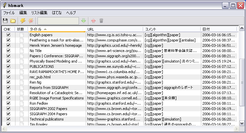Toggle checkbox for Physically Based Modeling row

point(8,61)
